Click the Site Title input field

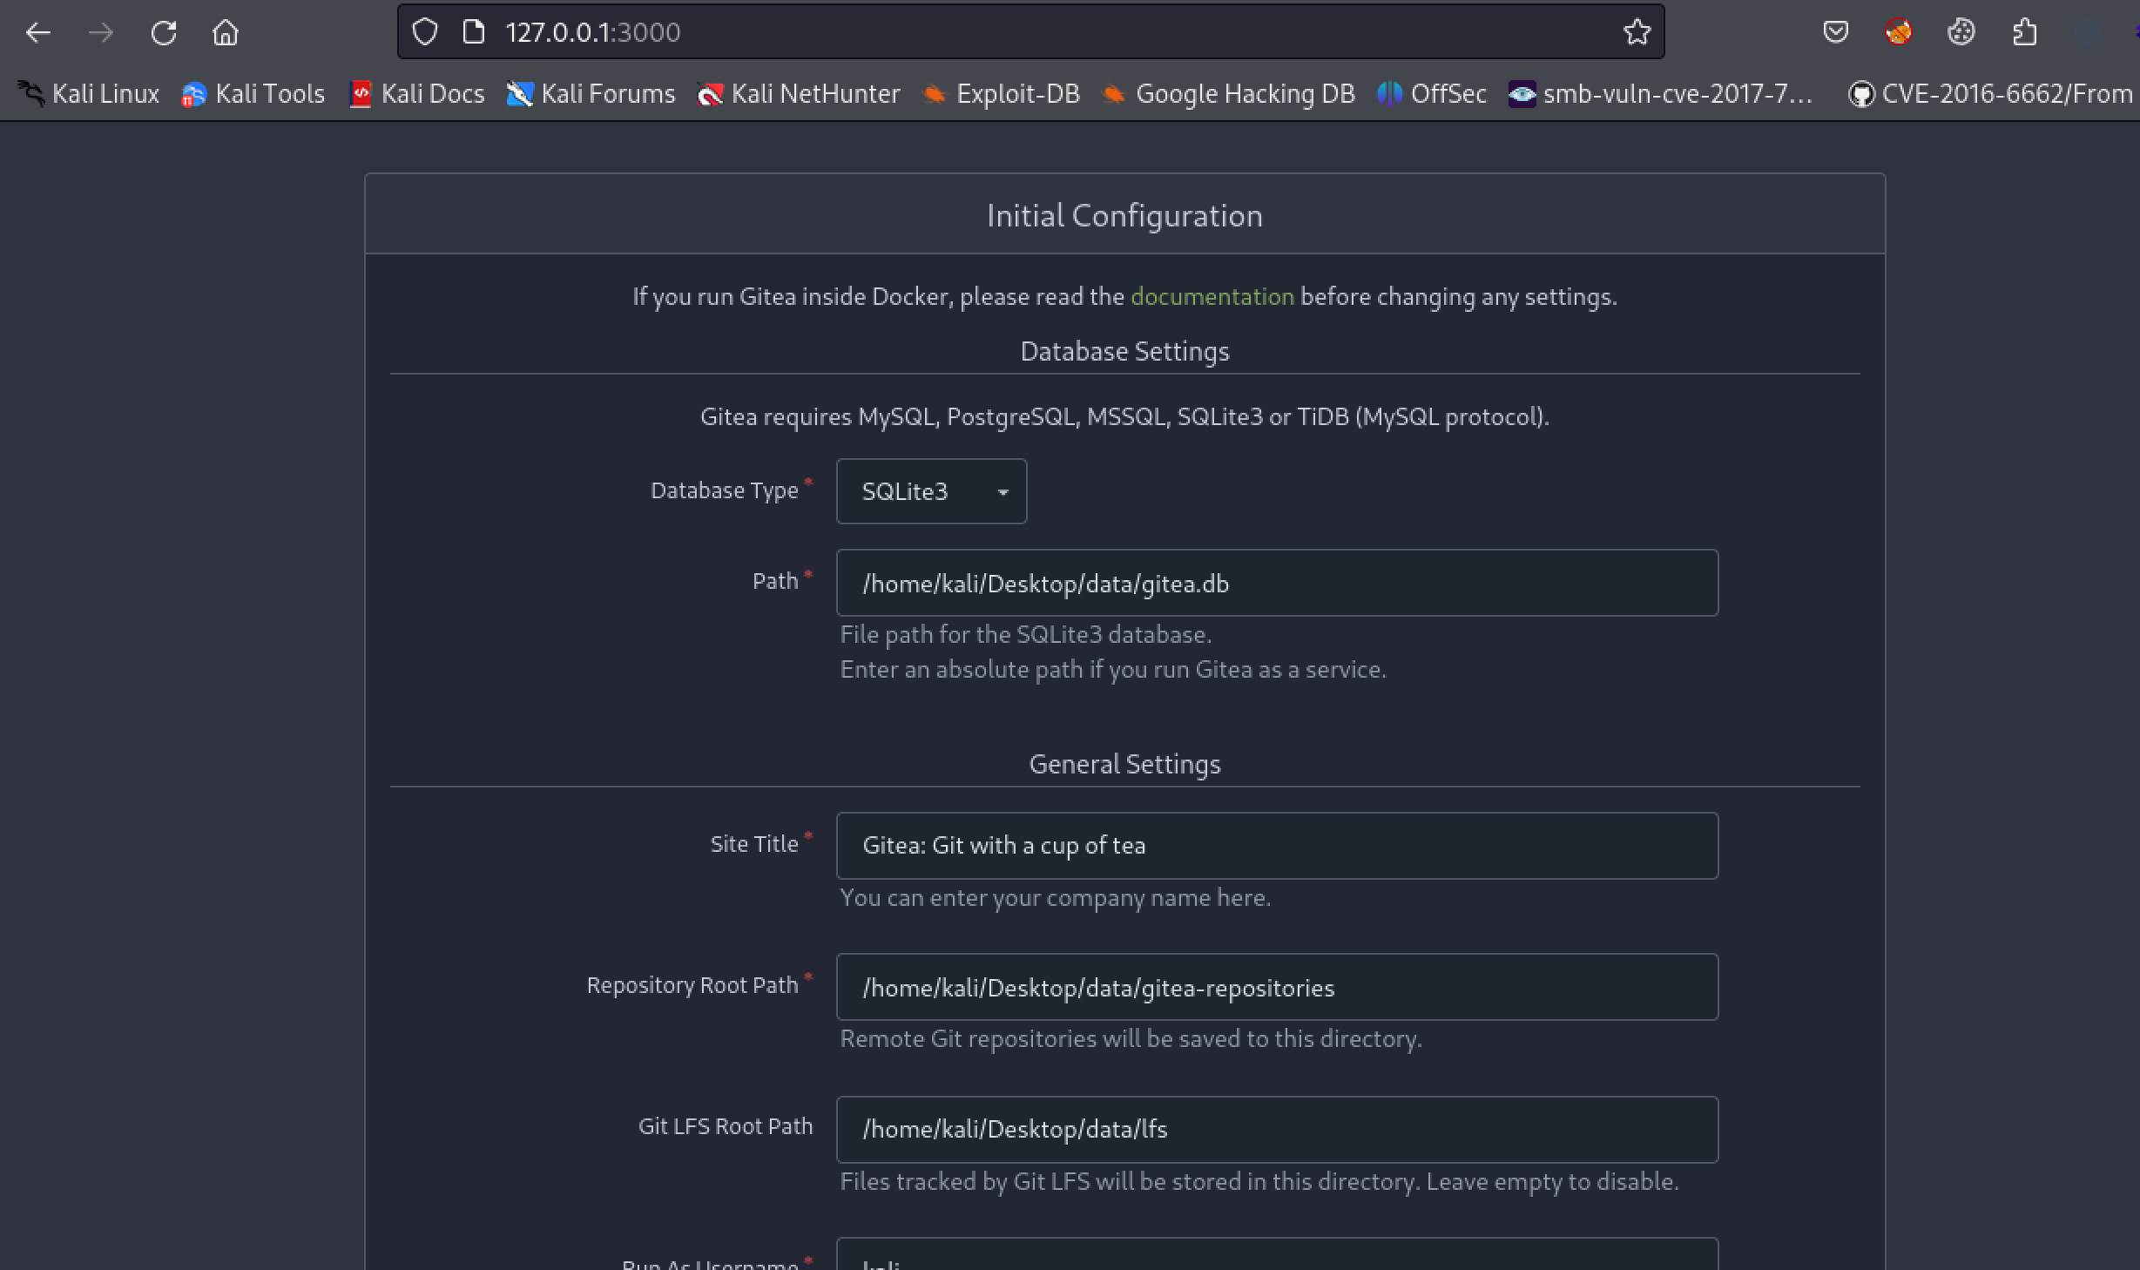pos(1276,846)
